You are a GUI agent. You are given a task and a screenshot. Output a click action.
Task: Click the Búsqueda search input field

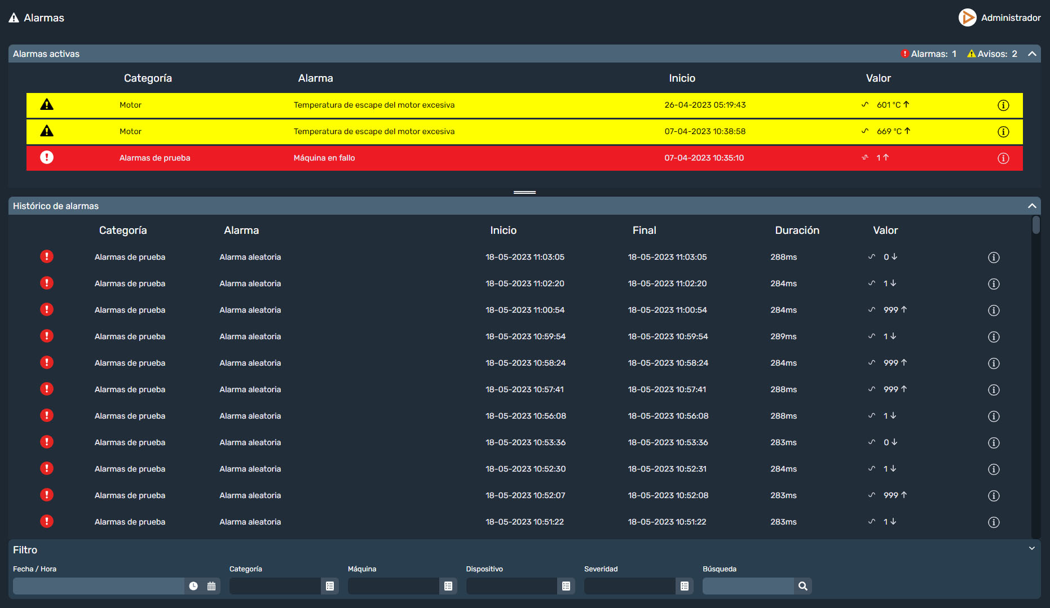(x=748, y=586)
